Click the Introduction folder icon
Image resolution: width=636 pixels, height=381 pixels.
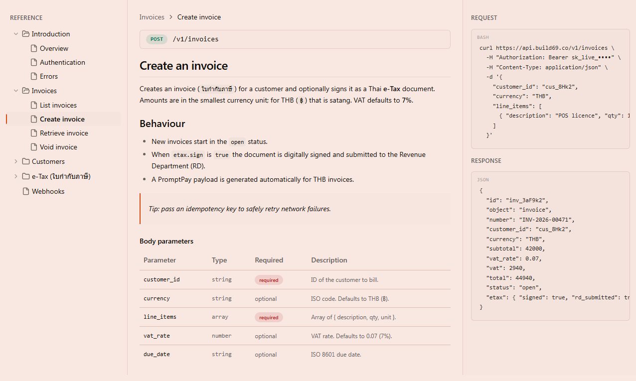(x=26, y=34)
